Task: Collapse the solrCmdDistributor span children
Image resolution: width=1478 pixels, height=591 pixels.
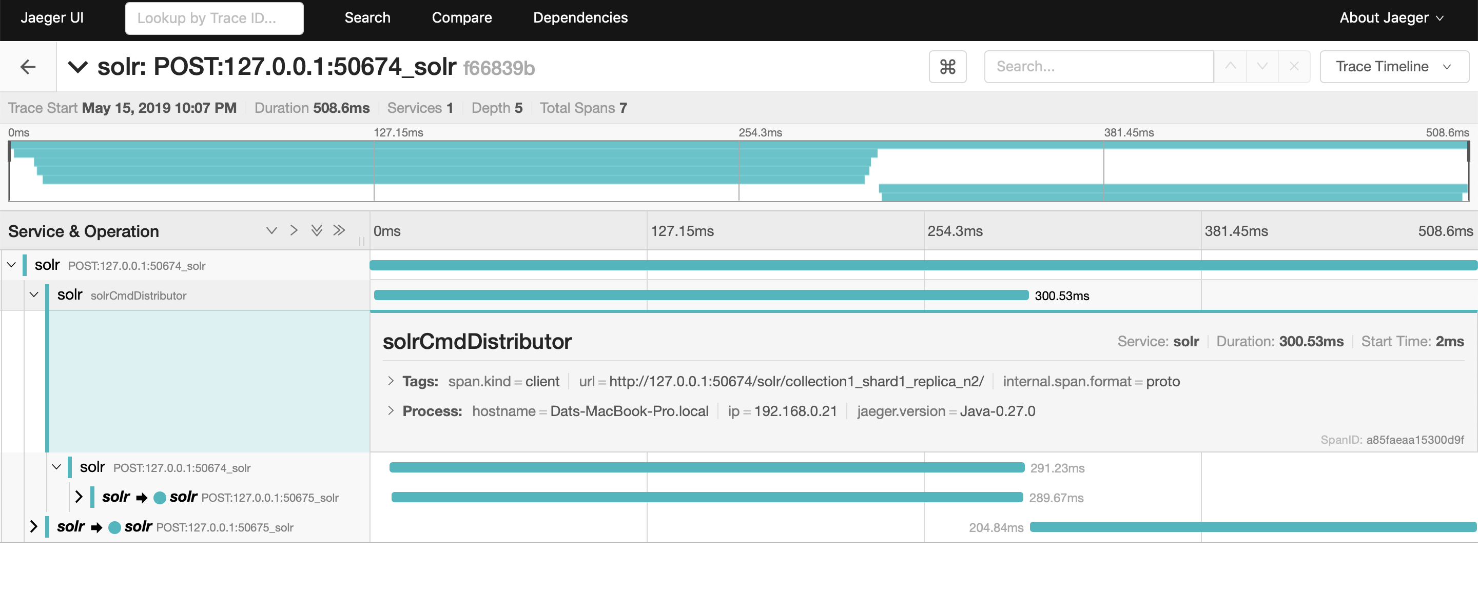Action: point(34,295)
